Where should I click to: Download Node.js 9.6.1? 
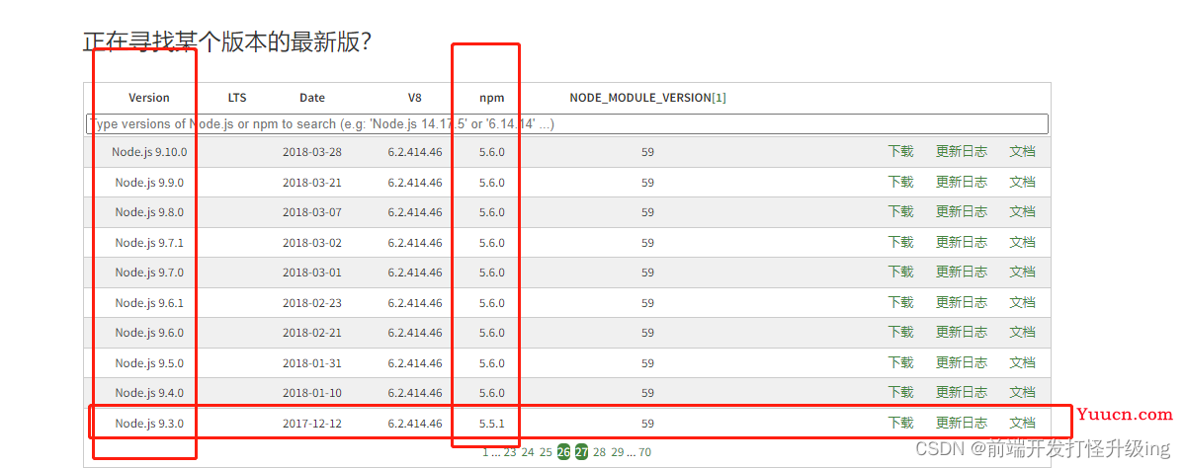click(900, 302)
